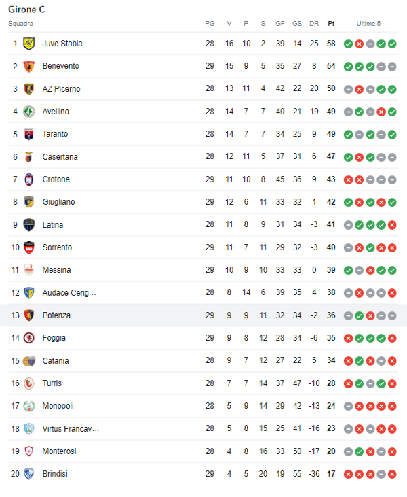Click the Brindisi team logo
This screenshot has height=497, width=407.
[28, 474]
